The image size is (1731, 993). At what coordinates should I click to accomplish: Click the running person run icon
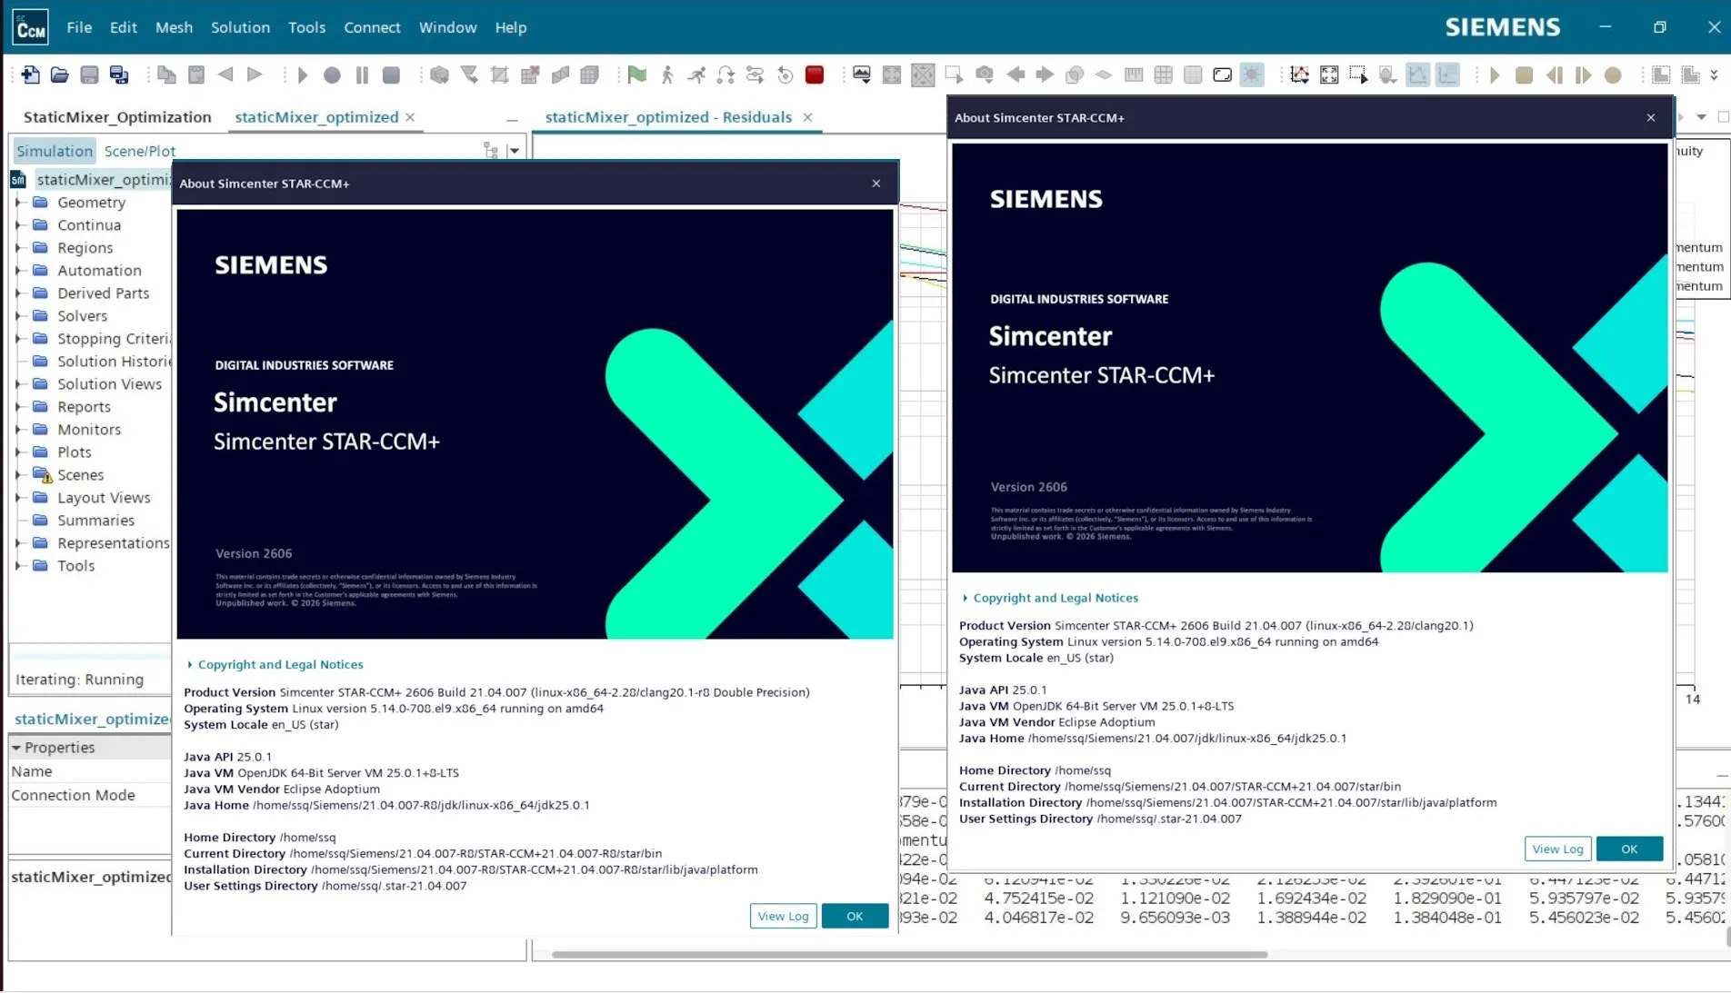click(696, 75)
